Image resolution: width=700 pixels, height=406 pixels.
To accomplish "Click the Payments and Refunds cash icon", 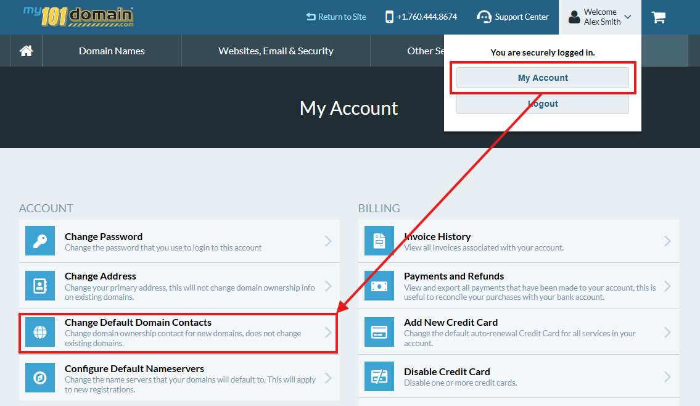I will pyautogui.click(x=379, y=286).
